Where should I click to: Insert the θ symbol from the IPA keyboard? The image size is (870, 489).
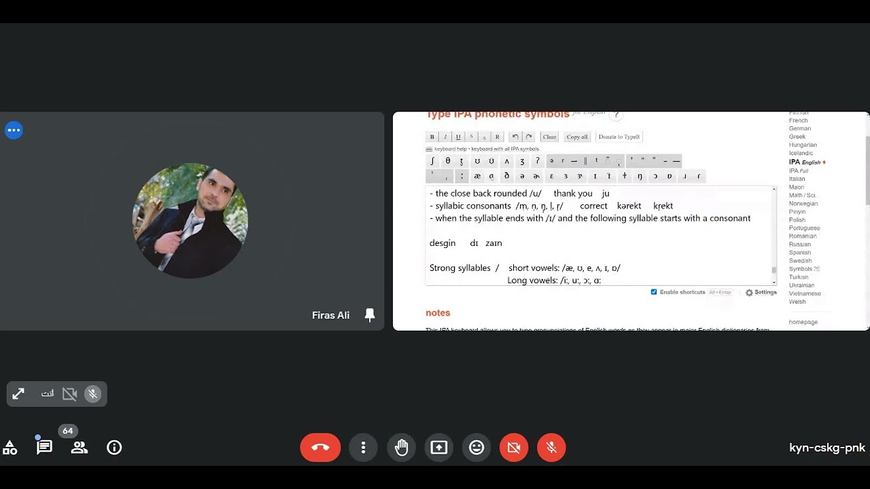tap(448, 161)
